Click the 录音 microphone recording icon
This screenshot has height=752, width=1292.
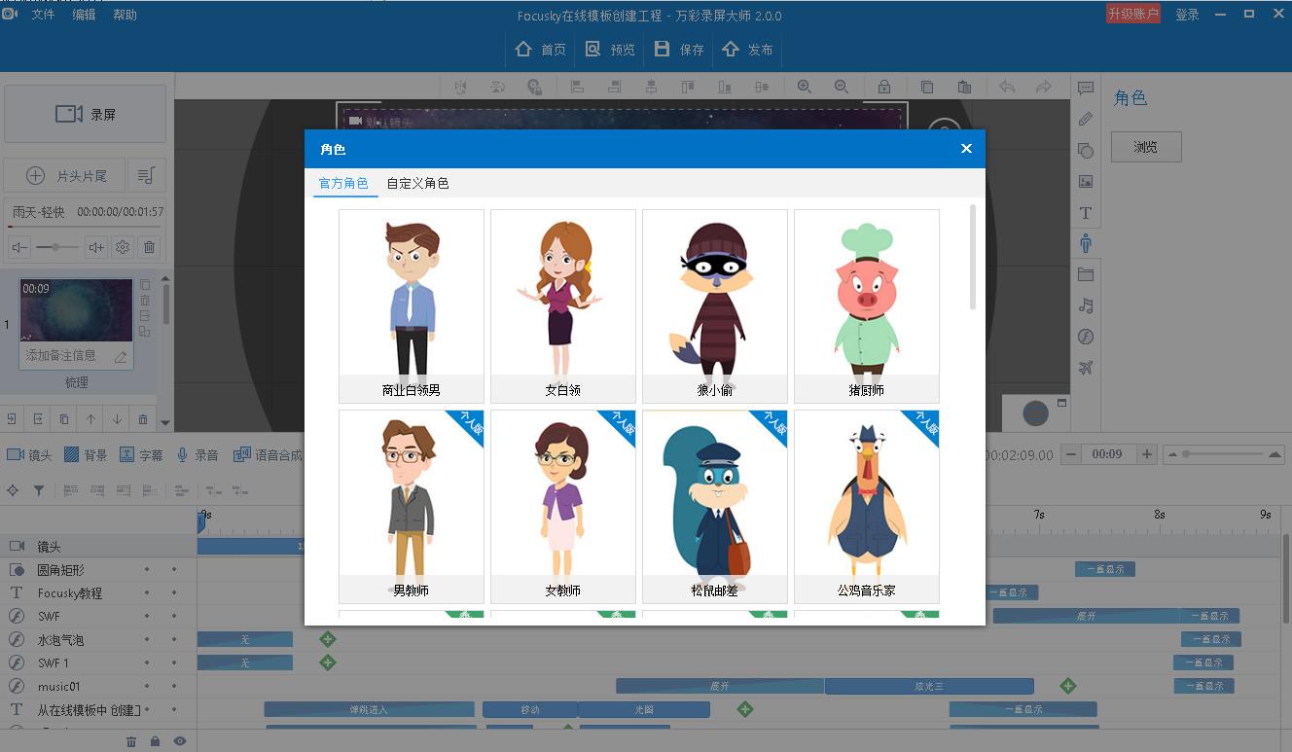coord(182,455)
